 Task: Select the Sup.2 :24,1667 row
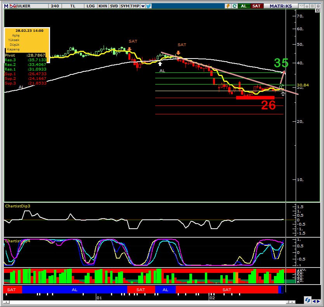26,78
